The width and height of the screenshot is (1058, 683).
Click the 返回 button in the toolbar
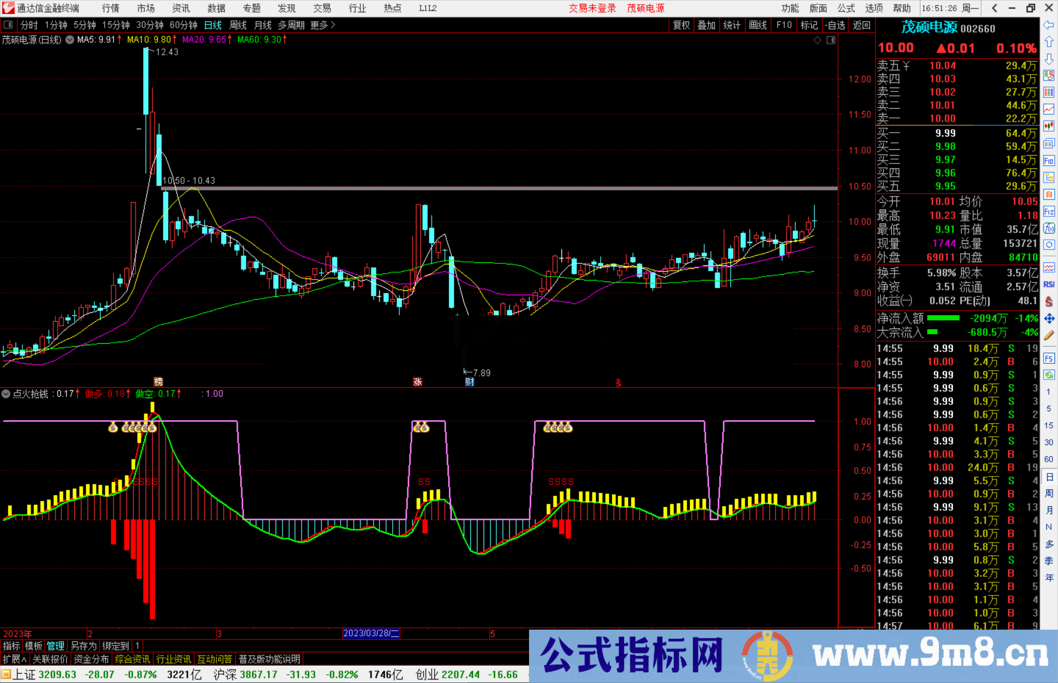point(862,25)
